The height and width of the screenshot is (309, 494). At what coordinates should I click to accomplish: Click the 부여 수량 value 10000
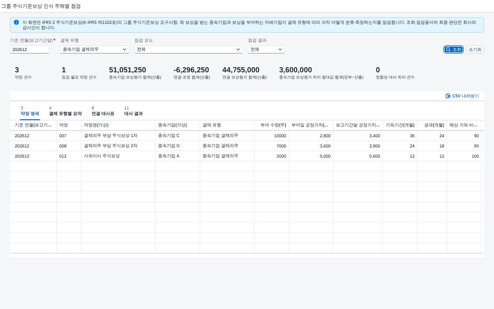tap(280, 136)
